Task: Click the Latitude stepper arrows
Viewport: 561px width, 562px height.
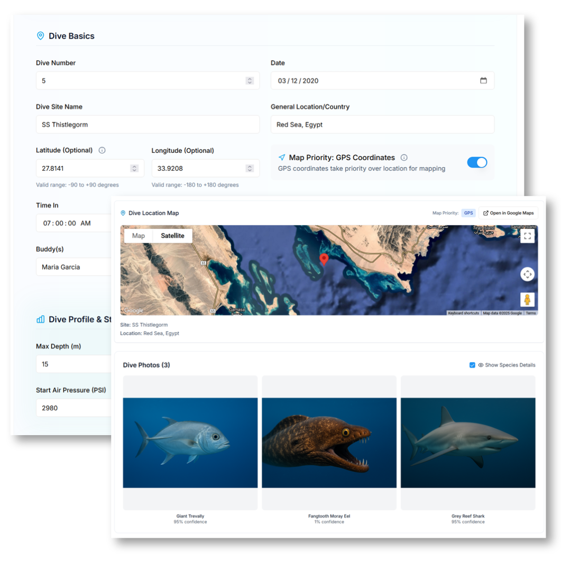Action: click(134, 168)
